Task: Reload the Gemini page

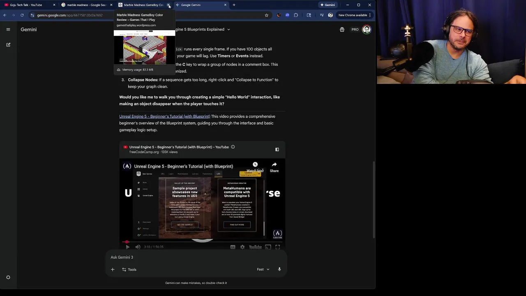Action: tap(22, 15)
